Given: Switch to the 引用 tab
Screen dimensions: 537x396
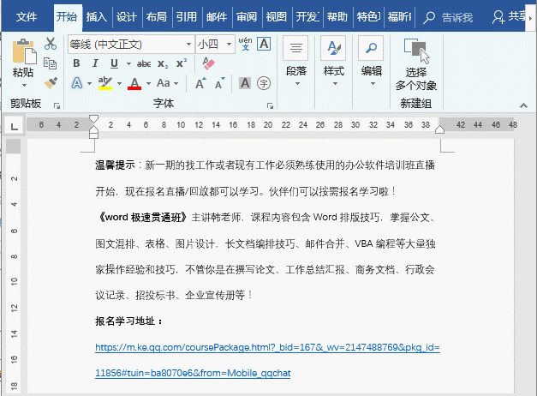Looking at the screenshot, I should (187, 17).
